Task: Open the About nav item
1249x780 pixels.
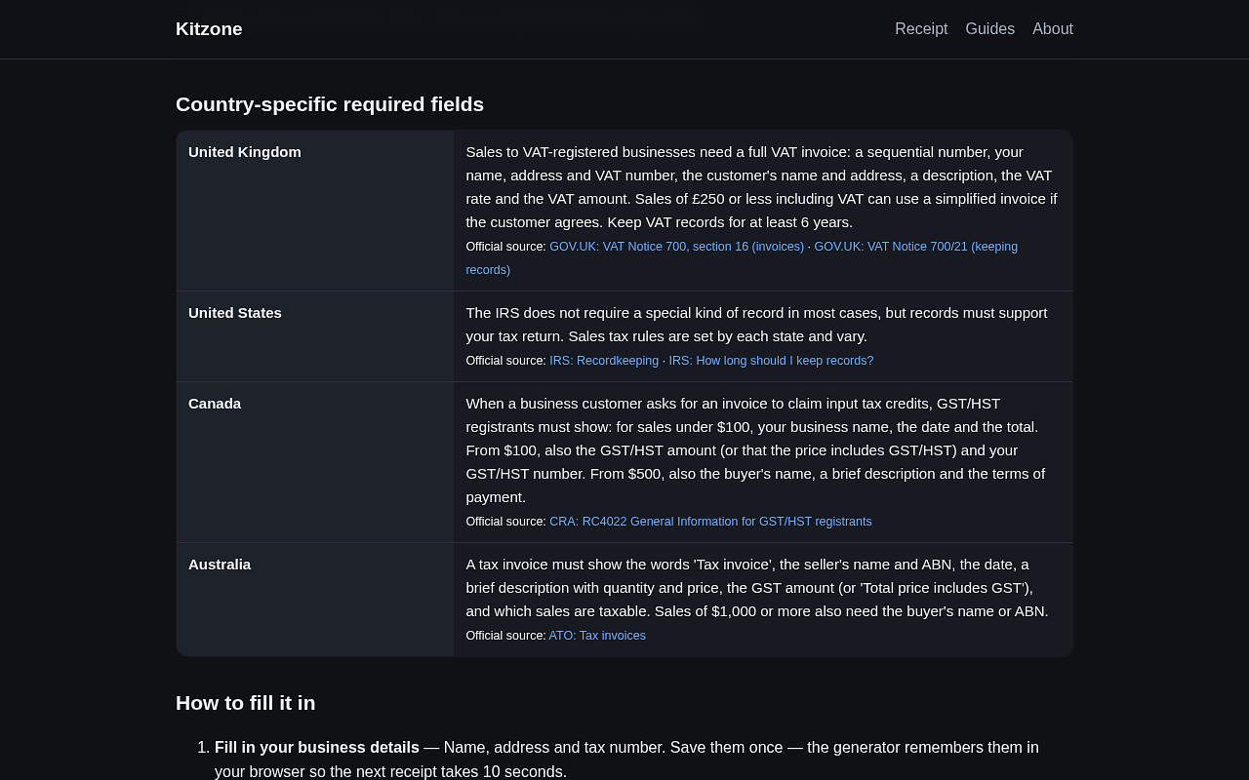Action: tap(1053, 29)
